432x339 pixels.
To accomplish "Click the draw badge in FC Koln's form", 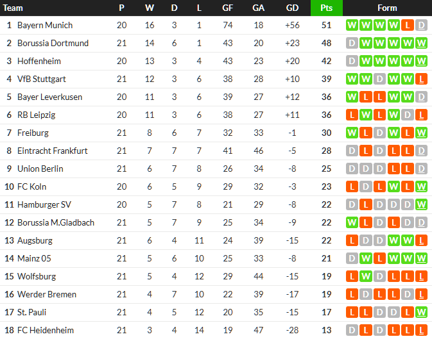I will (365, 186).
